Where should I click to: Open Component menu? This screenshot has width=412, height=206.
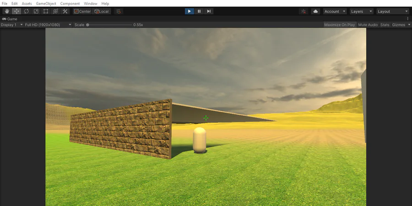point(70,3)
